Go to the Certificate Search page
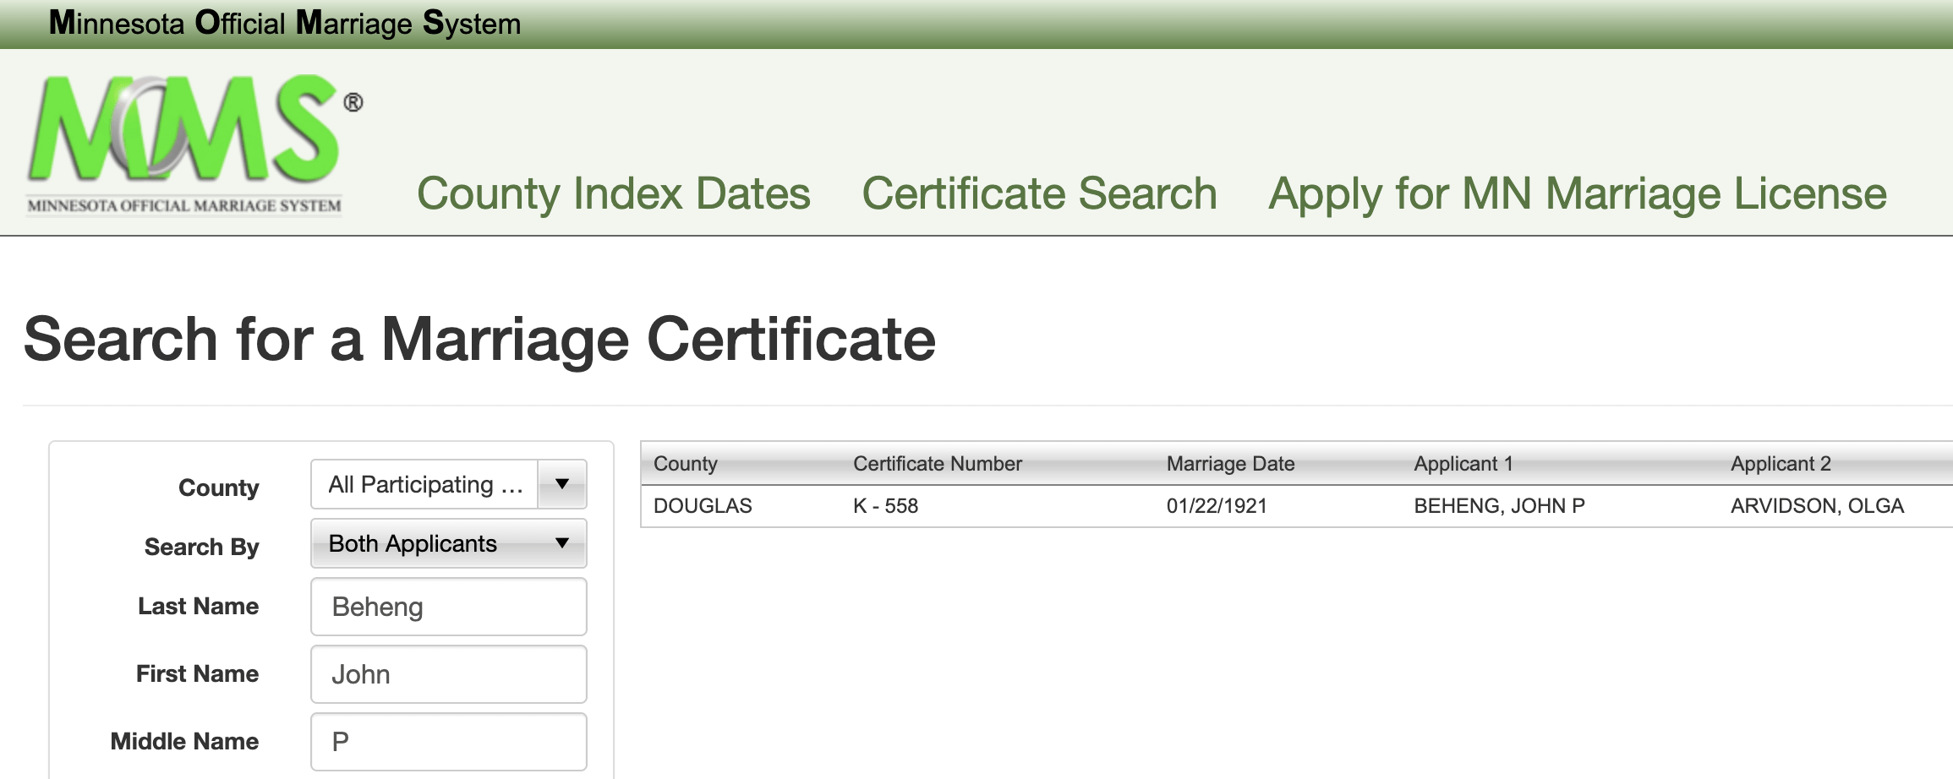Image resolution: width=1953 pixels, height=779 pixels. coord(1039,193)
